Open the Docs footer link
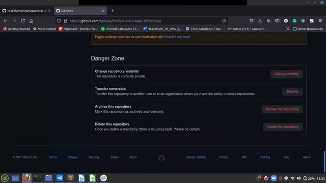Screen dimensions: 326x183 pos(133,157)
